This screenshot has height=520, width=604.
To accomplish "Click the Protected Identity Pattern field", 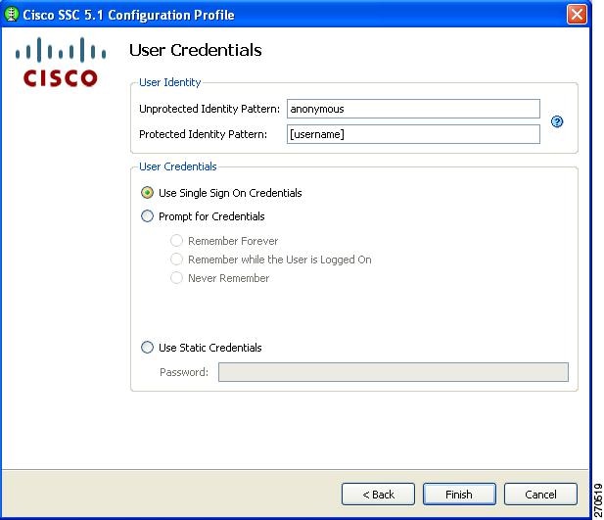I will tap(413, 134).
